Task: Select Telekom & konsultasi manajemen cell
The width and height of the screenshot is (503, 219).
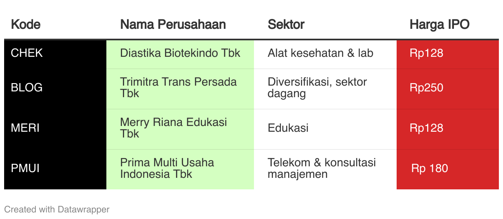Action: (322, 168)
